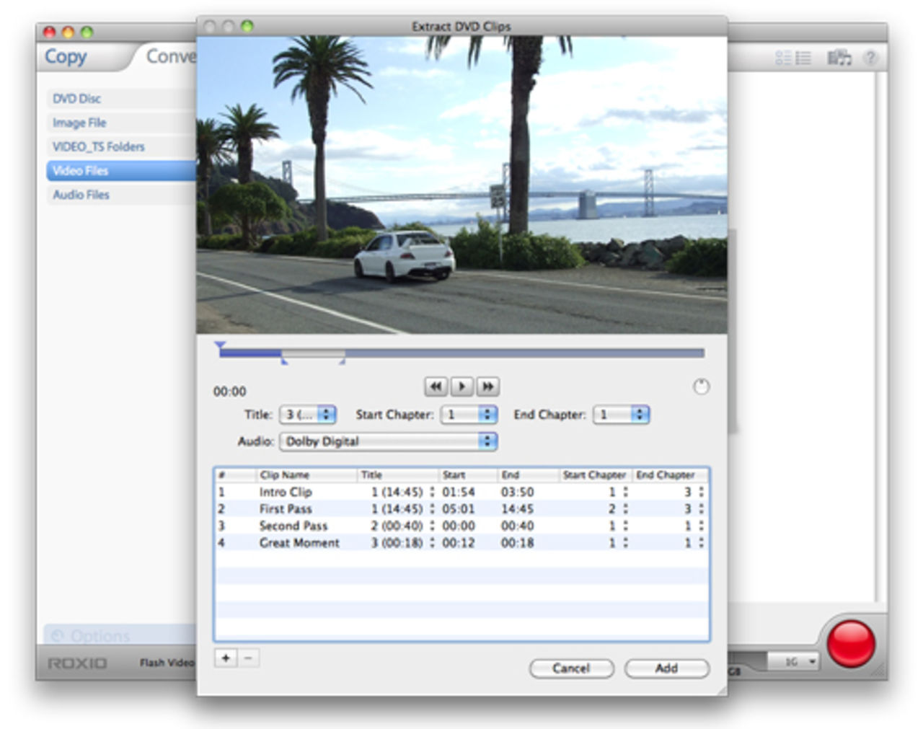923x729 pixels.
Task: Click the rewind playback button
Action: coord(436,386)
